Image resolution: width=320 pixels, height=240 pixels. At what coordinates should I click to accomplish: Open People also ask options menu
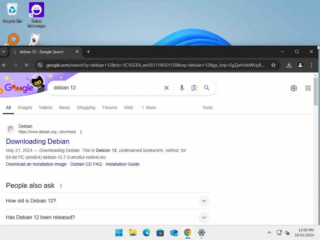(x=61, y=186)
